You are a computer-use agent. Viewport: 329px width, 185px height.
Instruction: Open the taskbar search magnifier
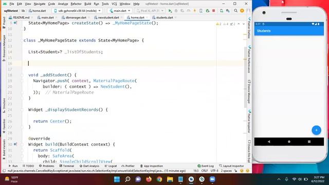127,179
